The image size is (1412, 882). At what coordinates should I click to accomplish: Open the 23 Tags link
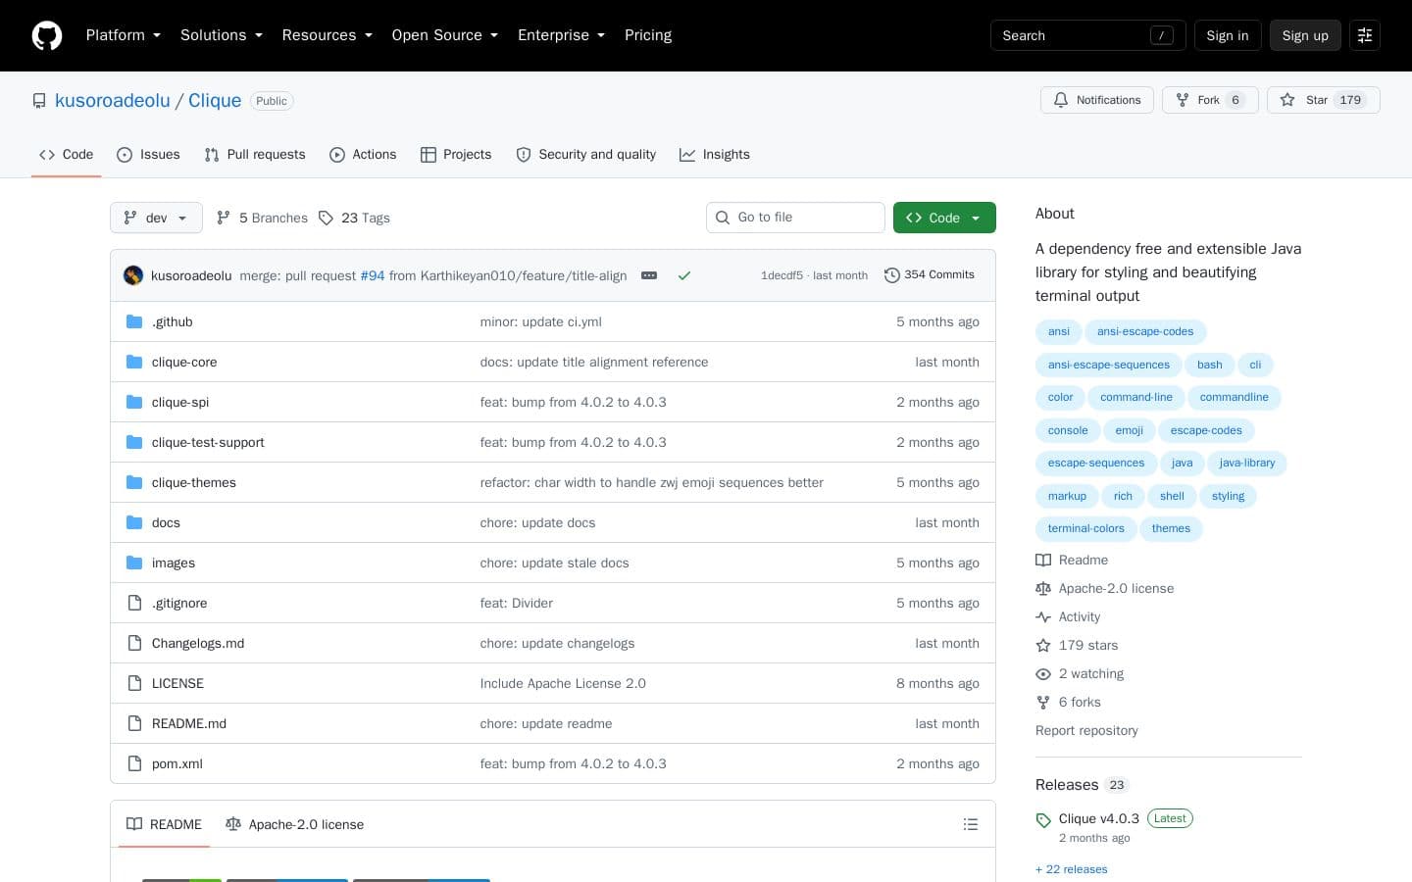click(x=354, y=218)
